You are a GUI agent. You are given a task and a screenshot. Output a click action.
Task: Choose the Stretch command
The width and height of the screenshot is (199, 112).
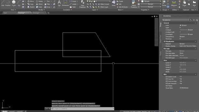point(31,7)
